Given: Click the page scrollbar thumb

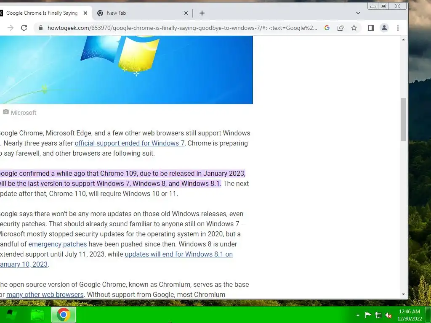Looking at the screenshot, I should (403, 119).
